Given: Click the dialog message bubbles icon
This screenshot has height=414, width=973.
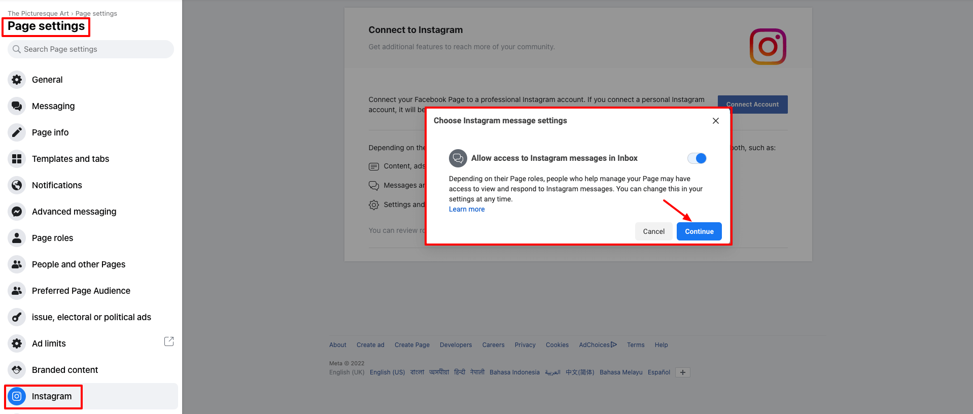Looking at the screenshot, I should [x=458, y=158].
